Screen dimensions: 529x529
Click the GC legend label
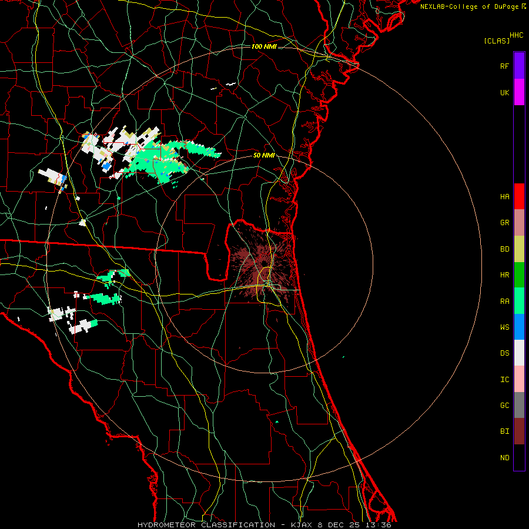pyautogui.click(x=504, y=406)
